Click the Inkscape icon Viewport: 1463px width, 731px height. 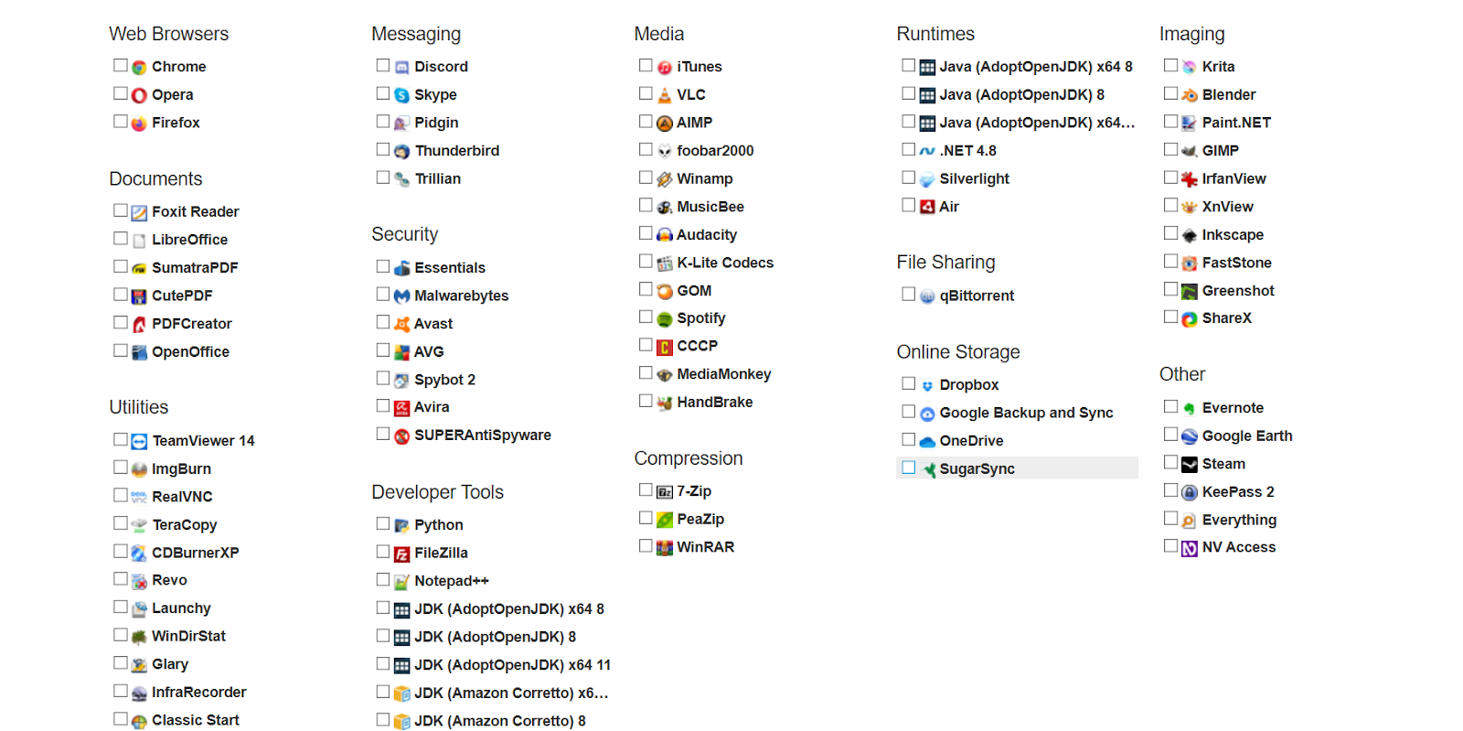[x=1190, y=236]
